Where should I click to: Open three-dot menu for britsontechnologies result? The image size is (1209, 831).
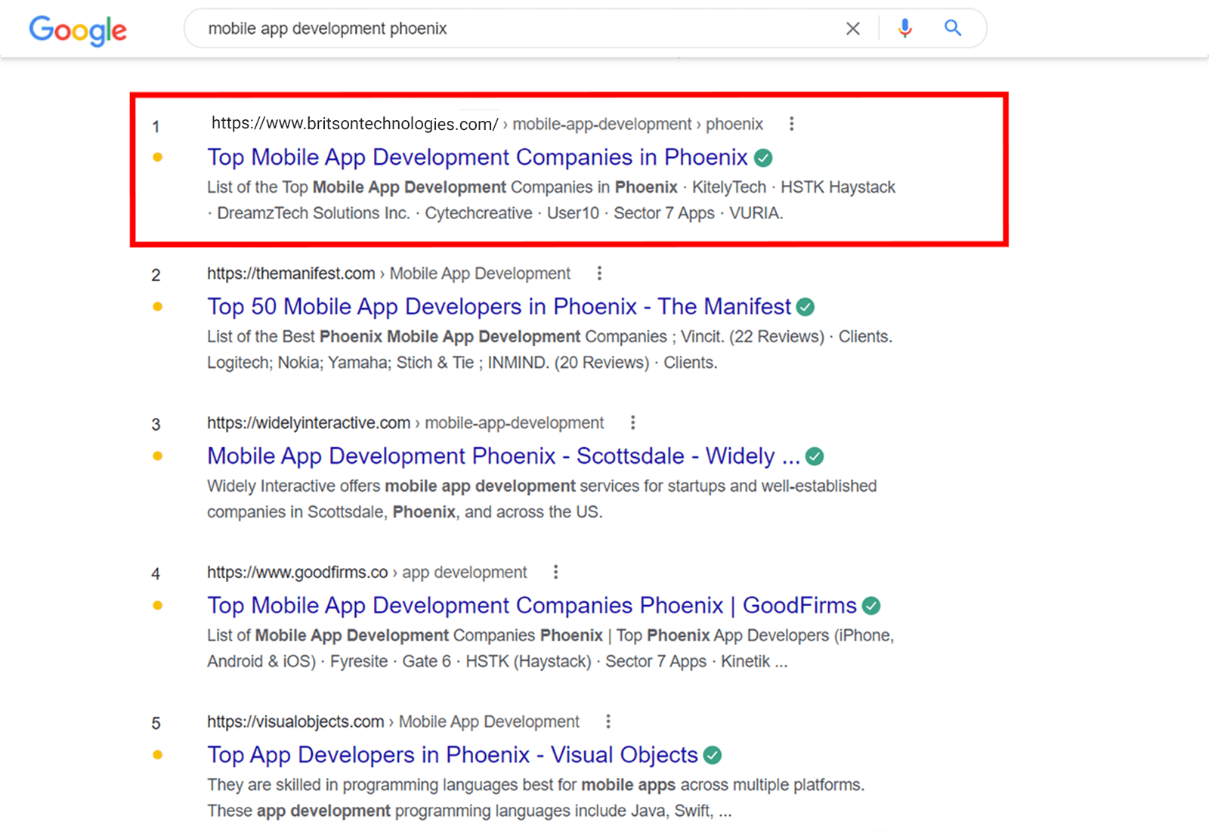click(x=791, y=124)
